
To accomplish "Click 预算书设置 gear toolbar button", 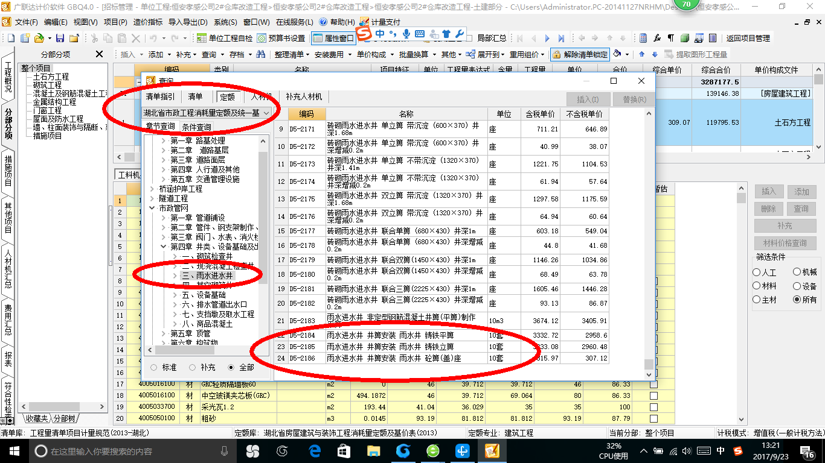I will point(281,38).
